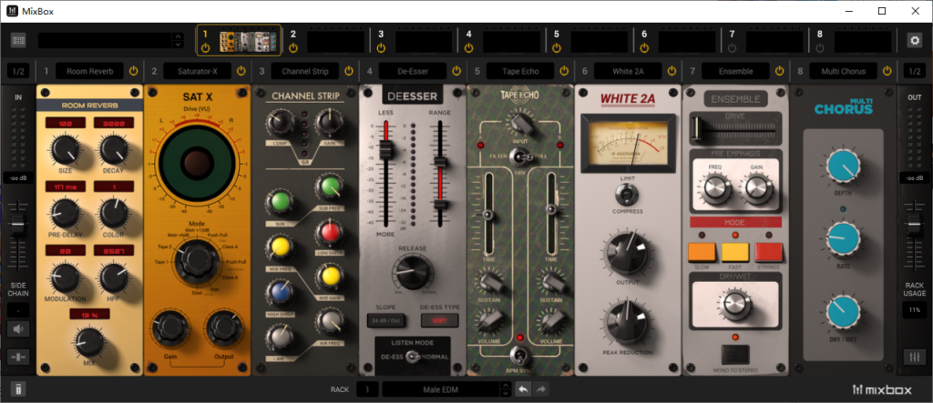Viewport: 933px width, 403px height.
Task: Open the Ensemble slot selector
Action: pyautogui.click(x=735, y=71)
